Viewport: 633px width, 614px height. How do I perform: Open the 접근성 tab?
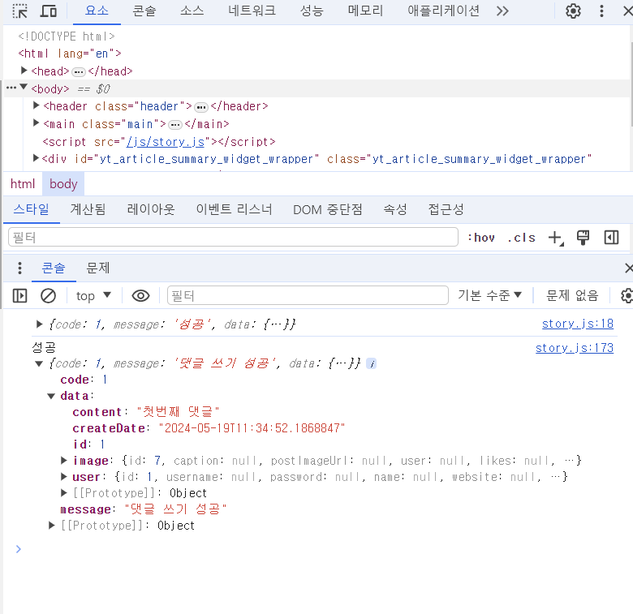pos(446,209)
